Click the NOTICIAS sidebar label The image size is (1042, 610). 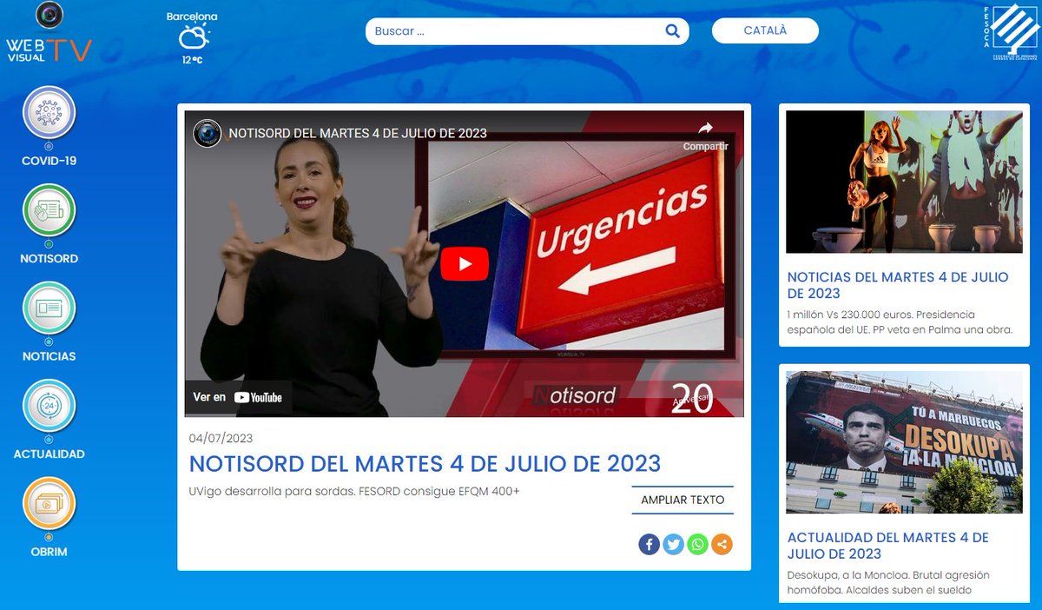click(x=49, y=356)
